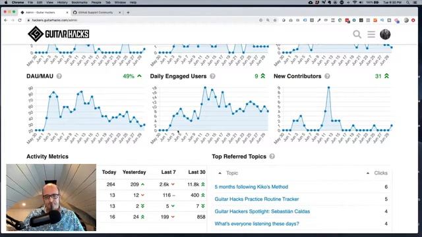The width and height of the screenshot is (422, 237).
Task: Open a new browser tab
Action: [128, 13]
